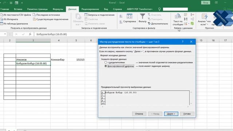The image size is (233, 131).
Task: Click the dialog help question mark
Action: 183,42
